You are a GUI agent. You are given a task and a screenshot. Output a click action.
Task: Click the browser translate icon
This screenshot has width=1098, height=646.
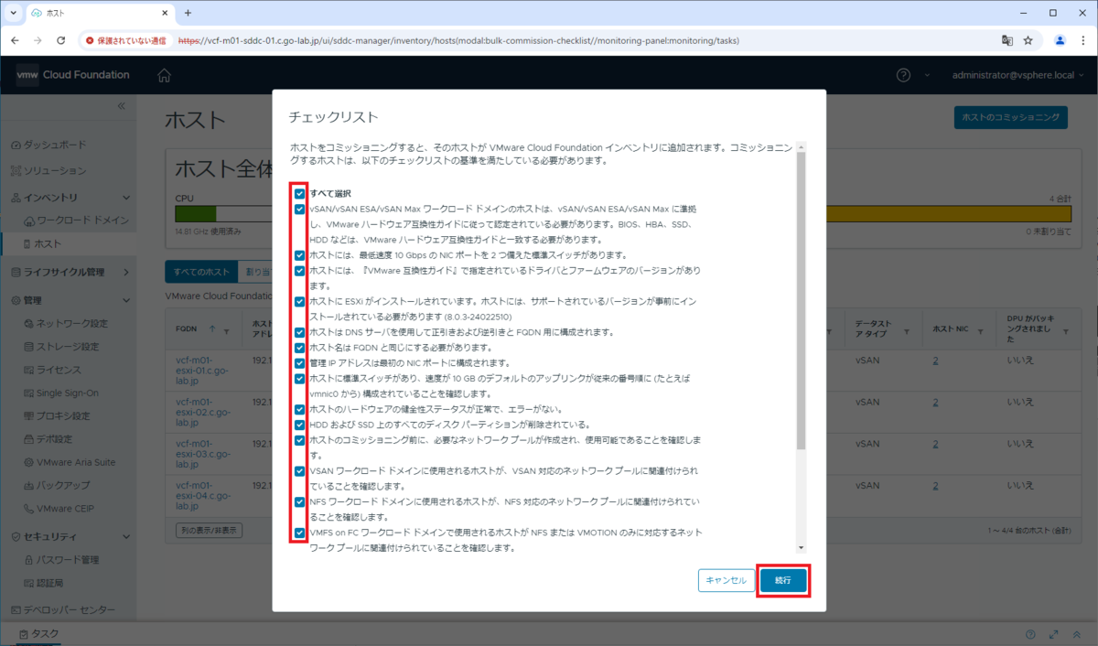tap(1007, 40)
